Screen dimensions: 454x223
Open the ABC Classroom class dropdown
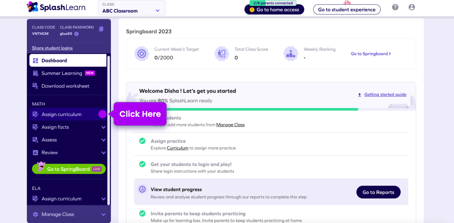(131, 8)
